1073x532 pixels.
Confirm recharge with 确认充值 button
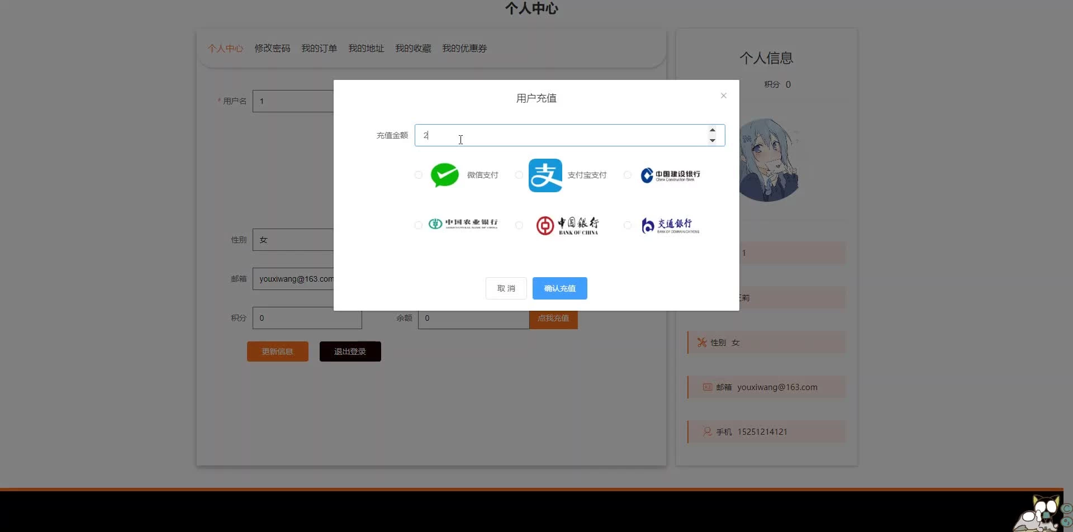(x=560, y=288)
